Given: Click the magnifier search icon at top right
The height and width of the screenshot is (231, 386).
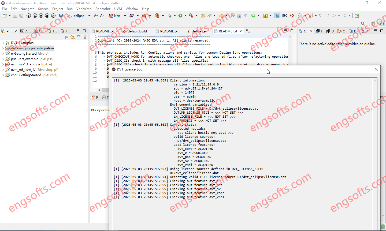Looking at the screenshot, I should pos(363,24).
